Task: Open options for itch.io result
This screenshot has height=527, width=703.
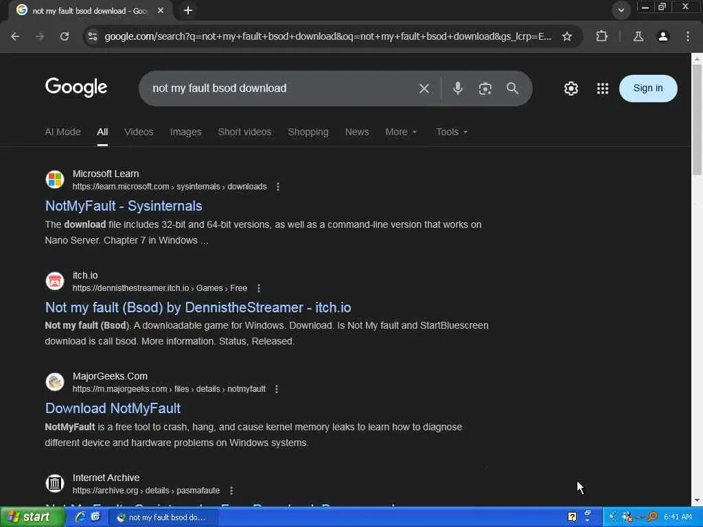Action: click(x=259, y=288)
